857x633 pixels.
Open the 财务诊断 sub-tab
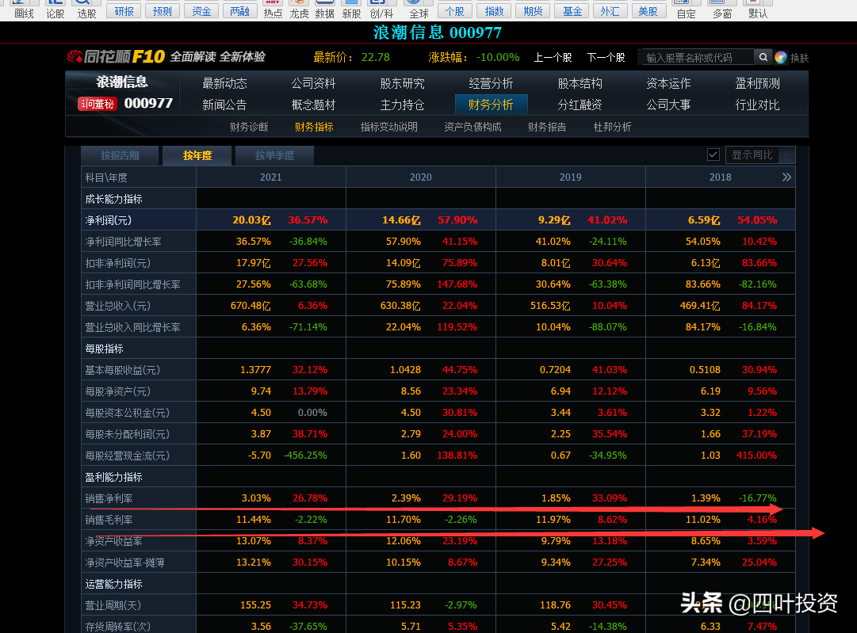click(x=249, y=127)
